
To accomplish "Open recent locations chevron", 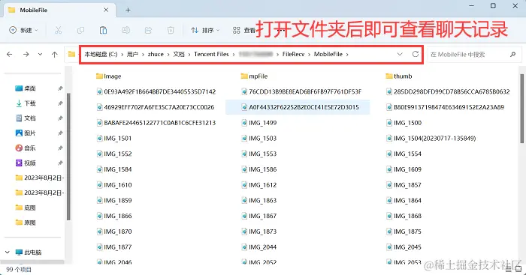I will coord(40,54).
